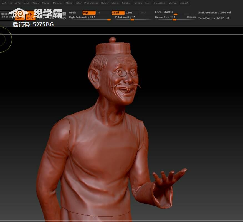Open the Render menu

point(105,3)
